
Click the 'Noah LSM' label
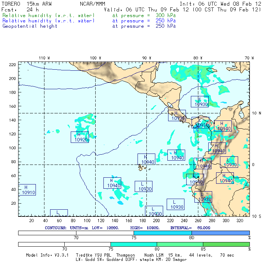coord(154,255)
